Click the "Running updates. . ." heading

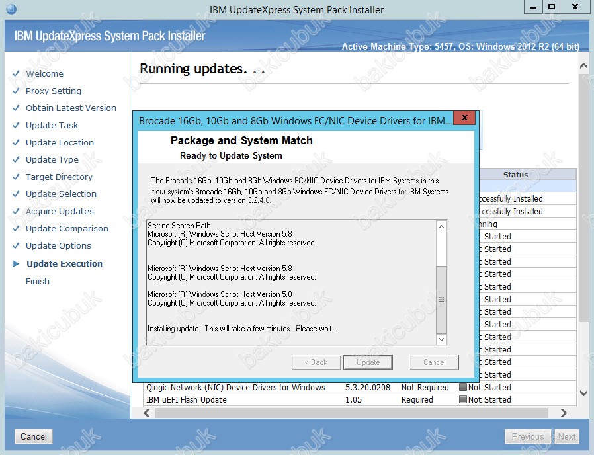coord(202,69)
